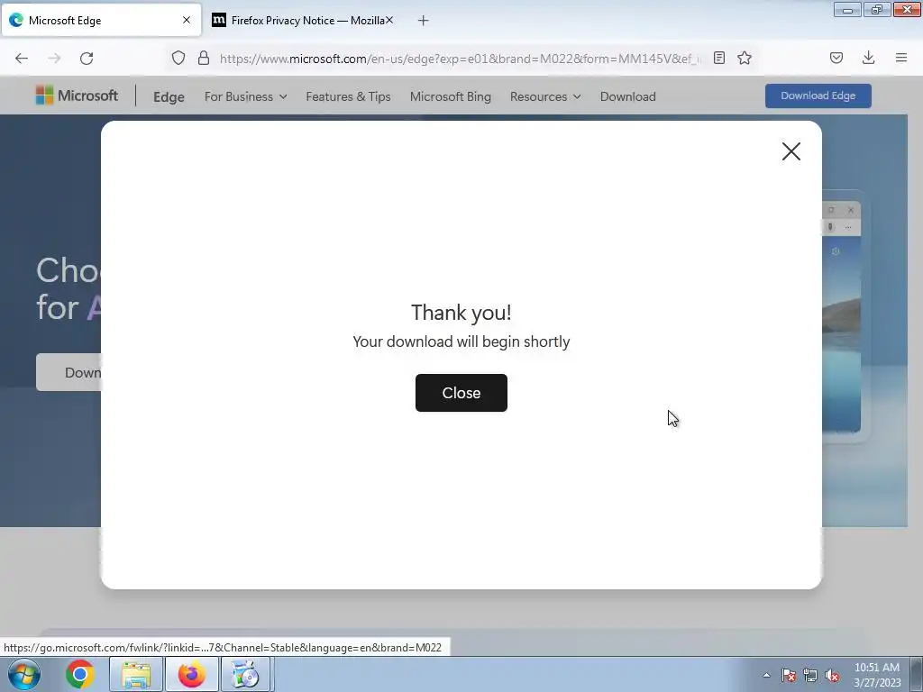Open the taskbar clock and date
The width and height of the screenshot is (923, 692).
tap(877, 675)
